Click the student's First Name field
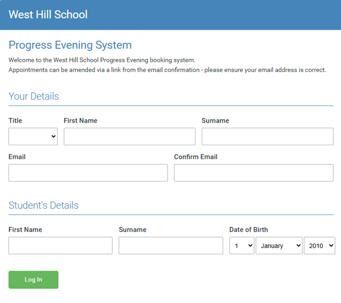 pos(61,246)
